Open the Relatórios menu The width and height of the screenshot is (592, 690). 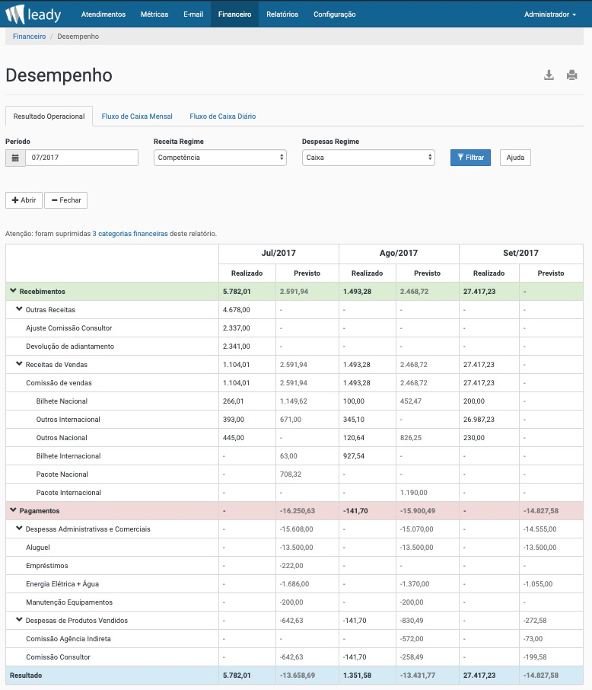[x=282, y=14]
